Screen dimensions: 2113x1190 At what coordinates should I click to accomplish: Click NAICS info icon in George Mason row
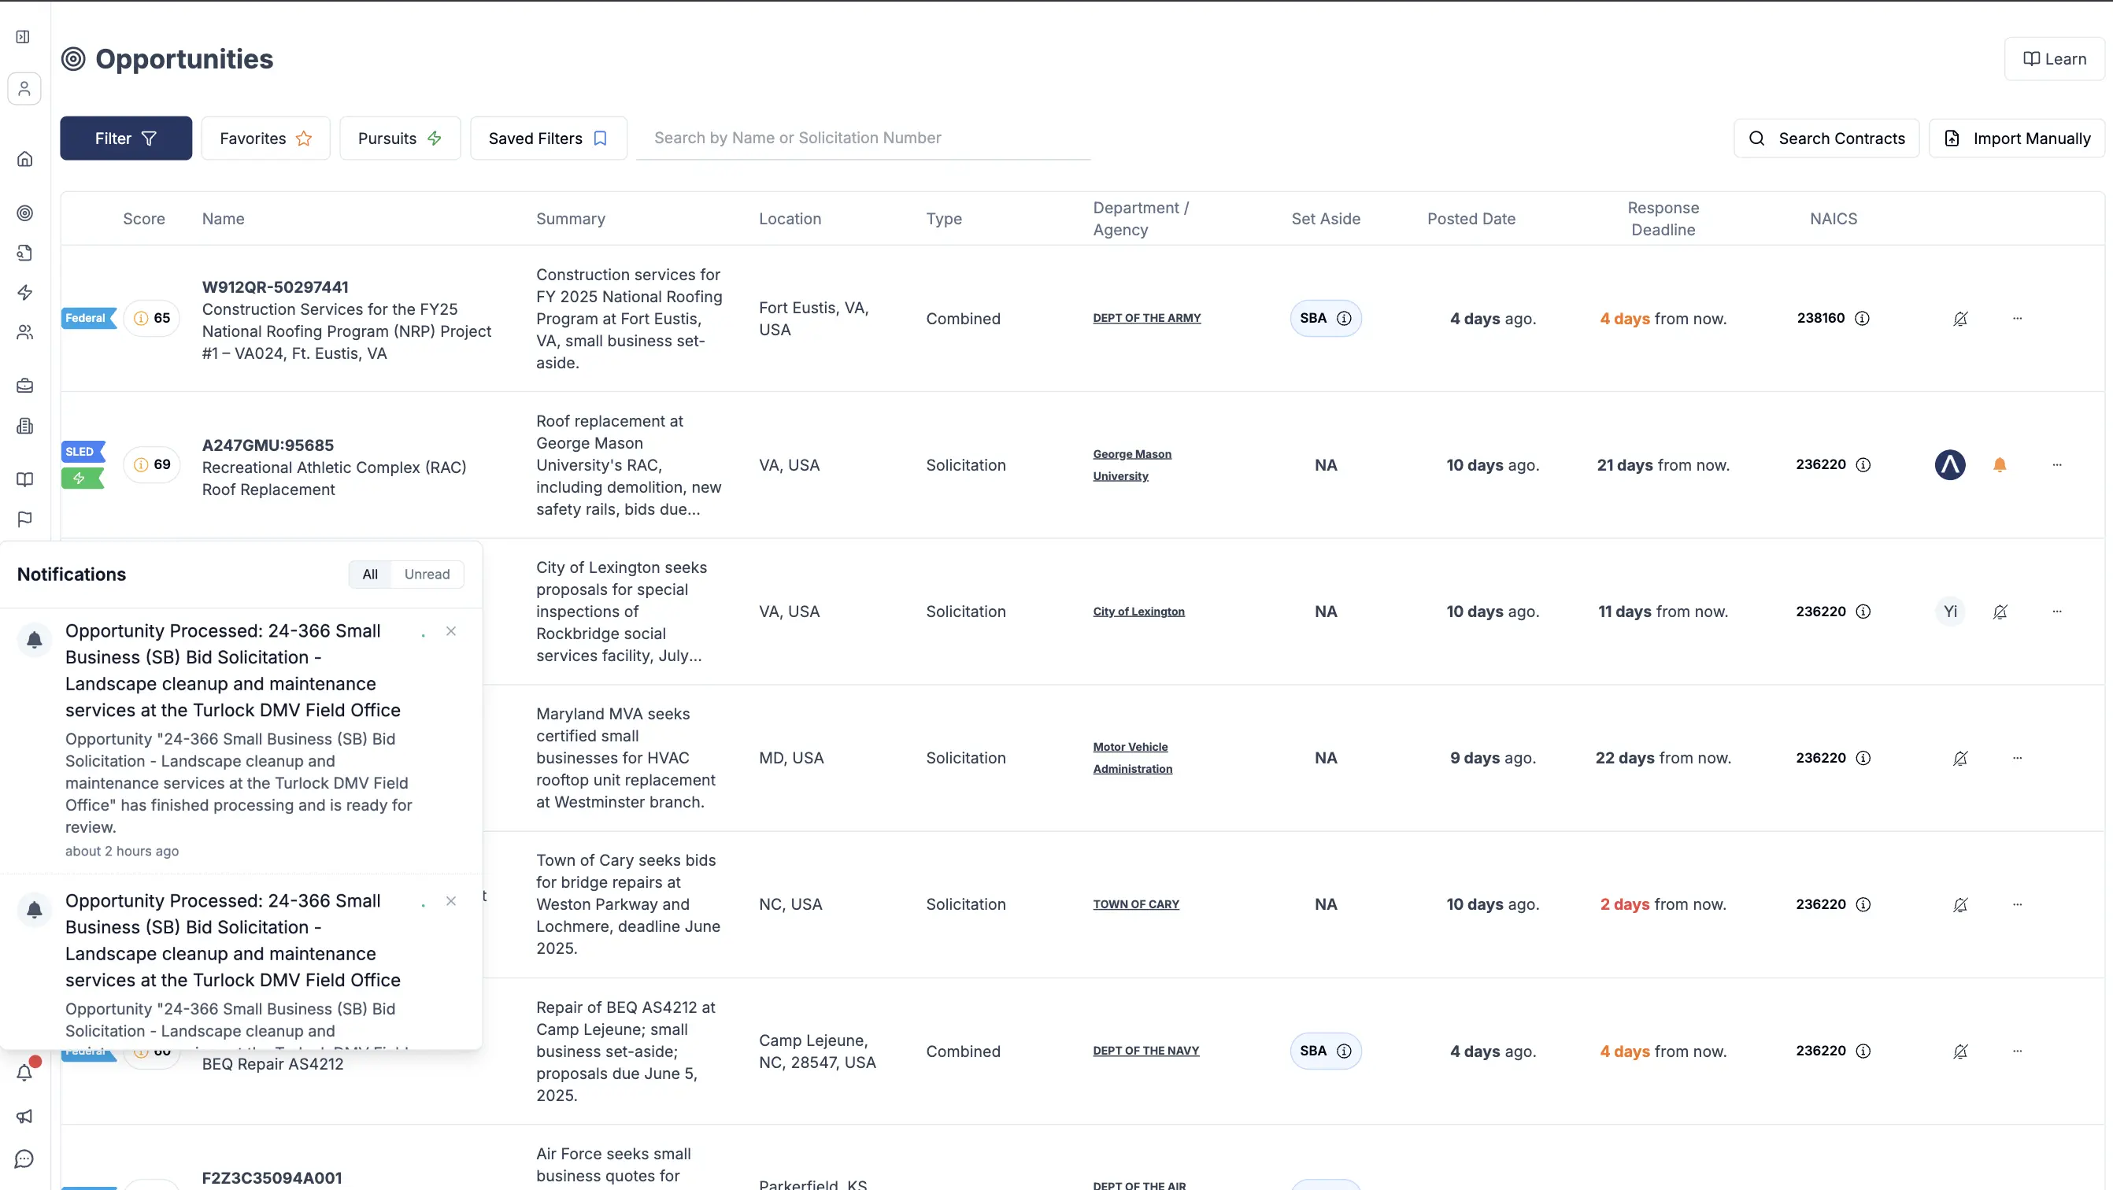pyautogui.click(x=1863, y=465)
